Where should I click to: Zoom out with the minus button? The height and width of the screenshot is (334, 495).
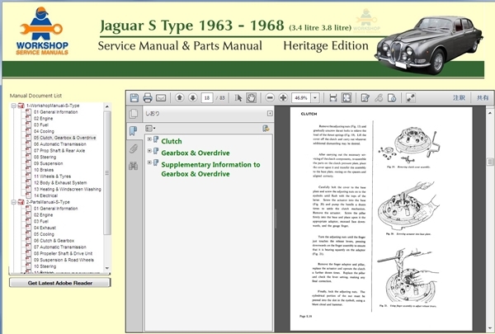click(x=270, y=98)
